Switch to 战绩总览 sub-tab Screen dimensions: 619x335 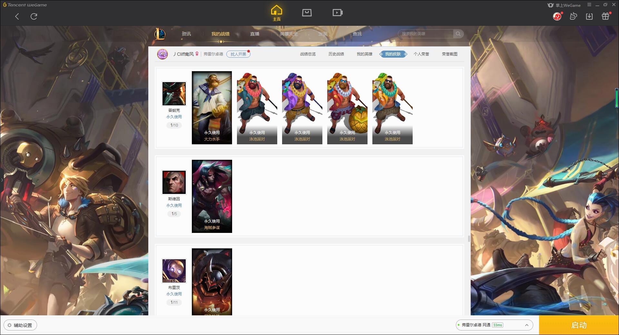[308, 54]
